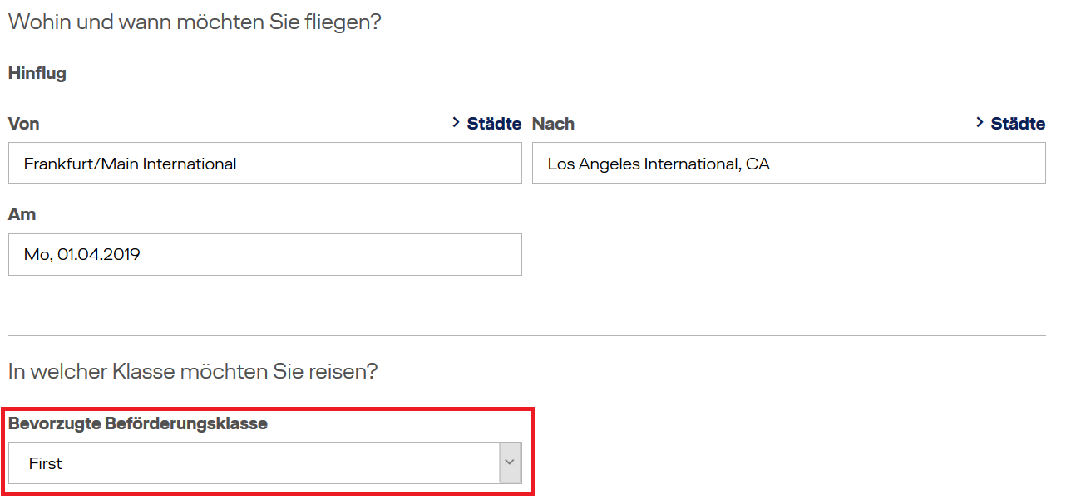Viewport: 1071px width, 504px height.
Task: Click the 'Los Angeles International, CA' text
Action: tap(659, 164)
